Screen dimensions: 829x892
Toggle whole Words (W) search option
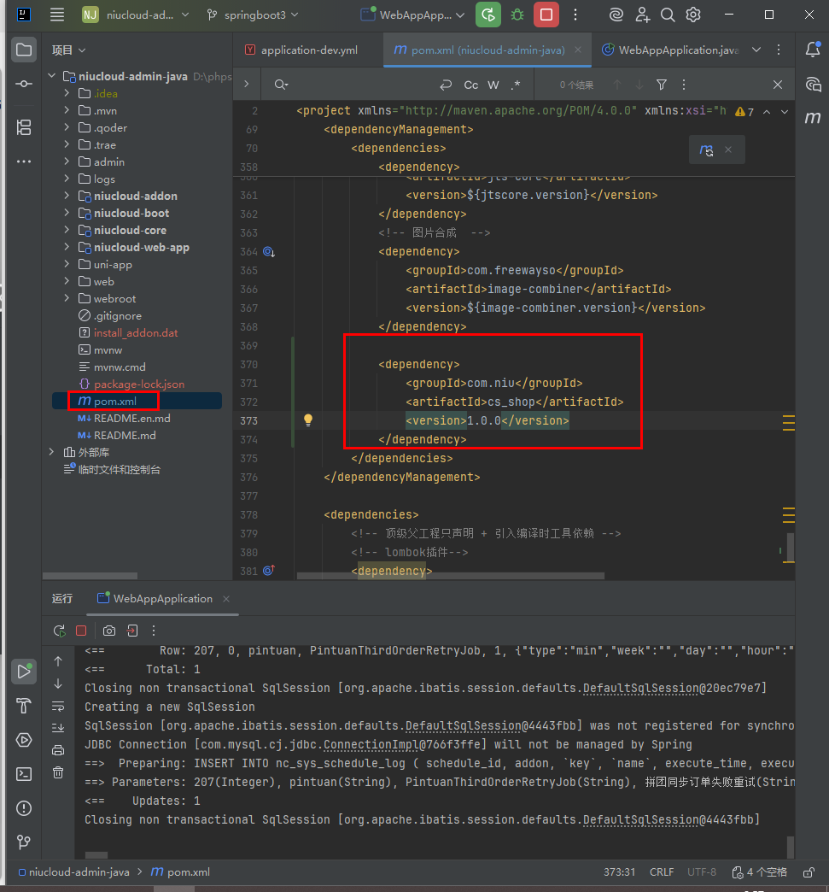pos(493,85)
